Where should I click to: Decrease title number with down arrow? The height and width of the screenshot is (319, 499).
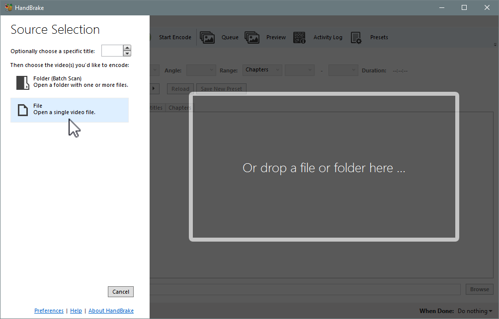point(127,54)
